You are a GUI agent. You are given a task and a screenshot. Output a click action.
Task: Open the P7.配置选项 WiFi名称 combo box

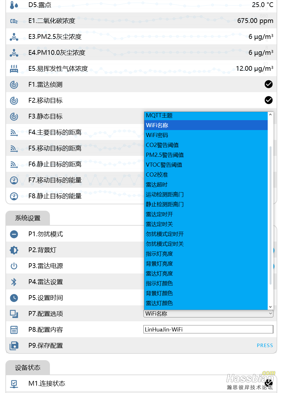tap(208, 314)
